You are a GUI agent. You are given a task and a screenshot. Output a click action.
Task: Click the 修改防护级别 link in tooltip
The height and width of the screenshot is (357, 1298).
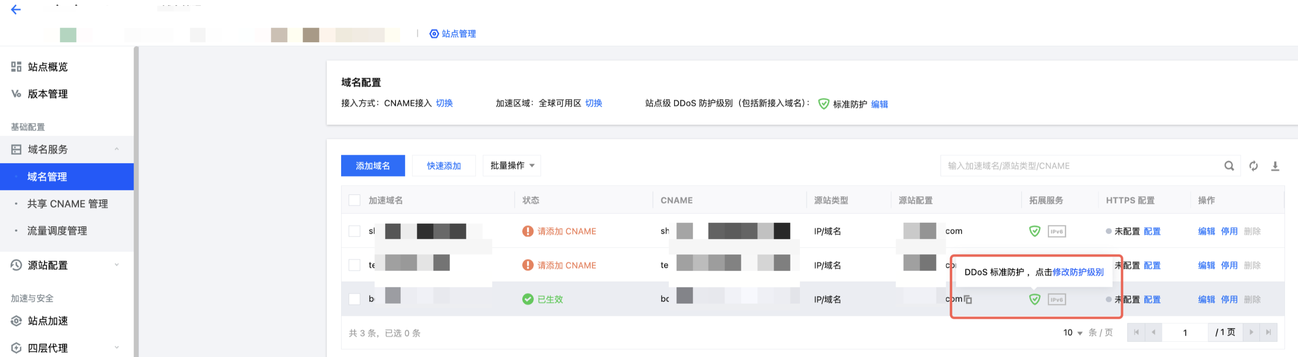coord(1078,272)
